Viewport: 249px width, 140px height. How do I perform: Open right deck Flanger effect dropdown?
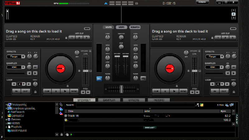pos(222,57)
